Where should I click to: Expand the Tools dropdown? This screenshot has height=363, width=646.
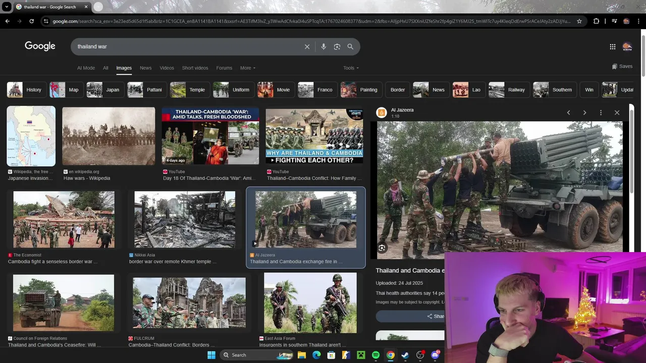[351, 68]
